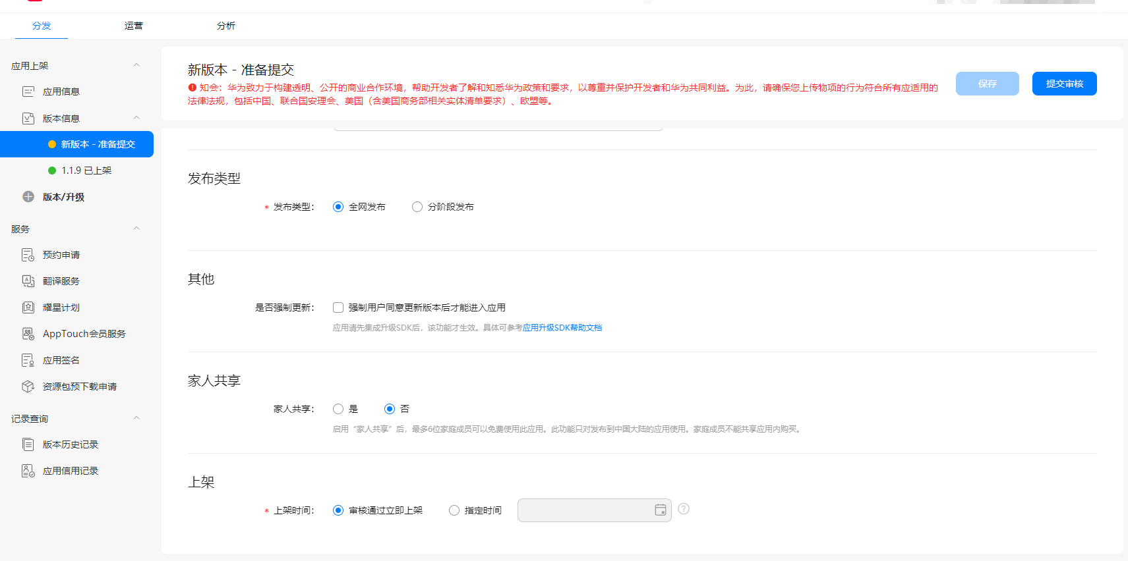Open 耀星计划 page
The height and width of the screenshot is (561, 1128).
pos(61,307)
